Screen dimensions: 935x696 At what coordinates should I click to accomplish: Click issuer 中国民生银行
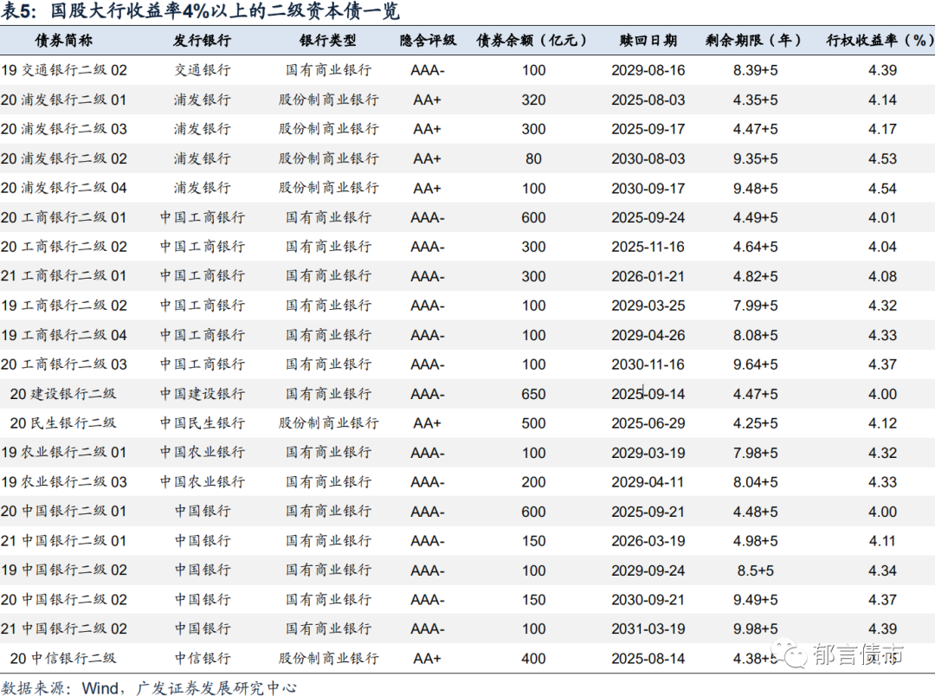(202, 422)
